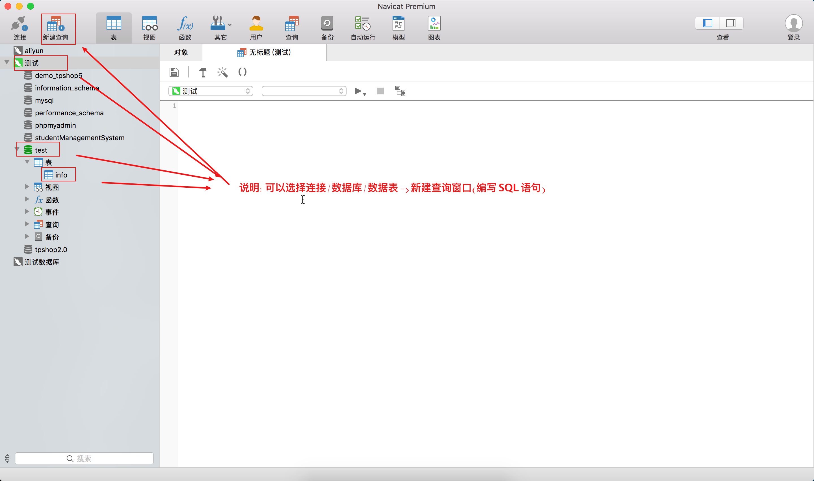
Task: Toggle the left navigation pane view button
Action: coord(707,23)
